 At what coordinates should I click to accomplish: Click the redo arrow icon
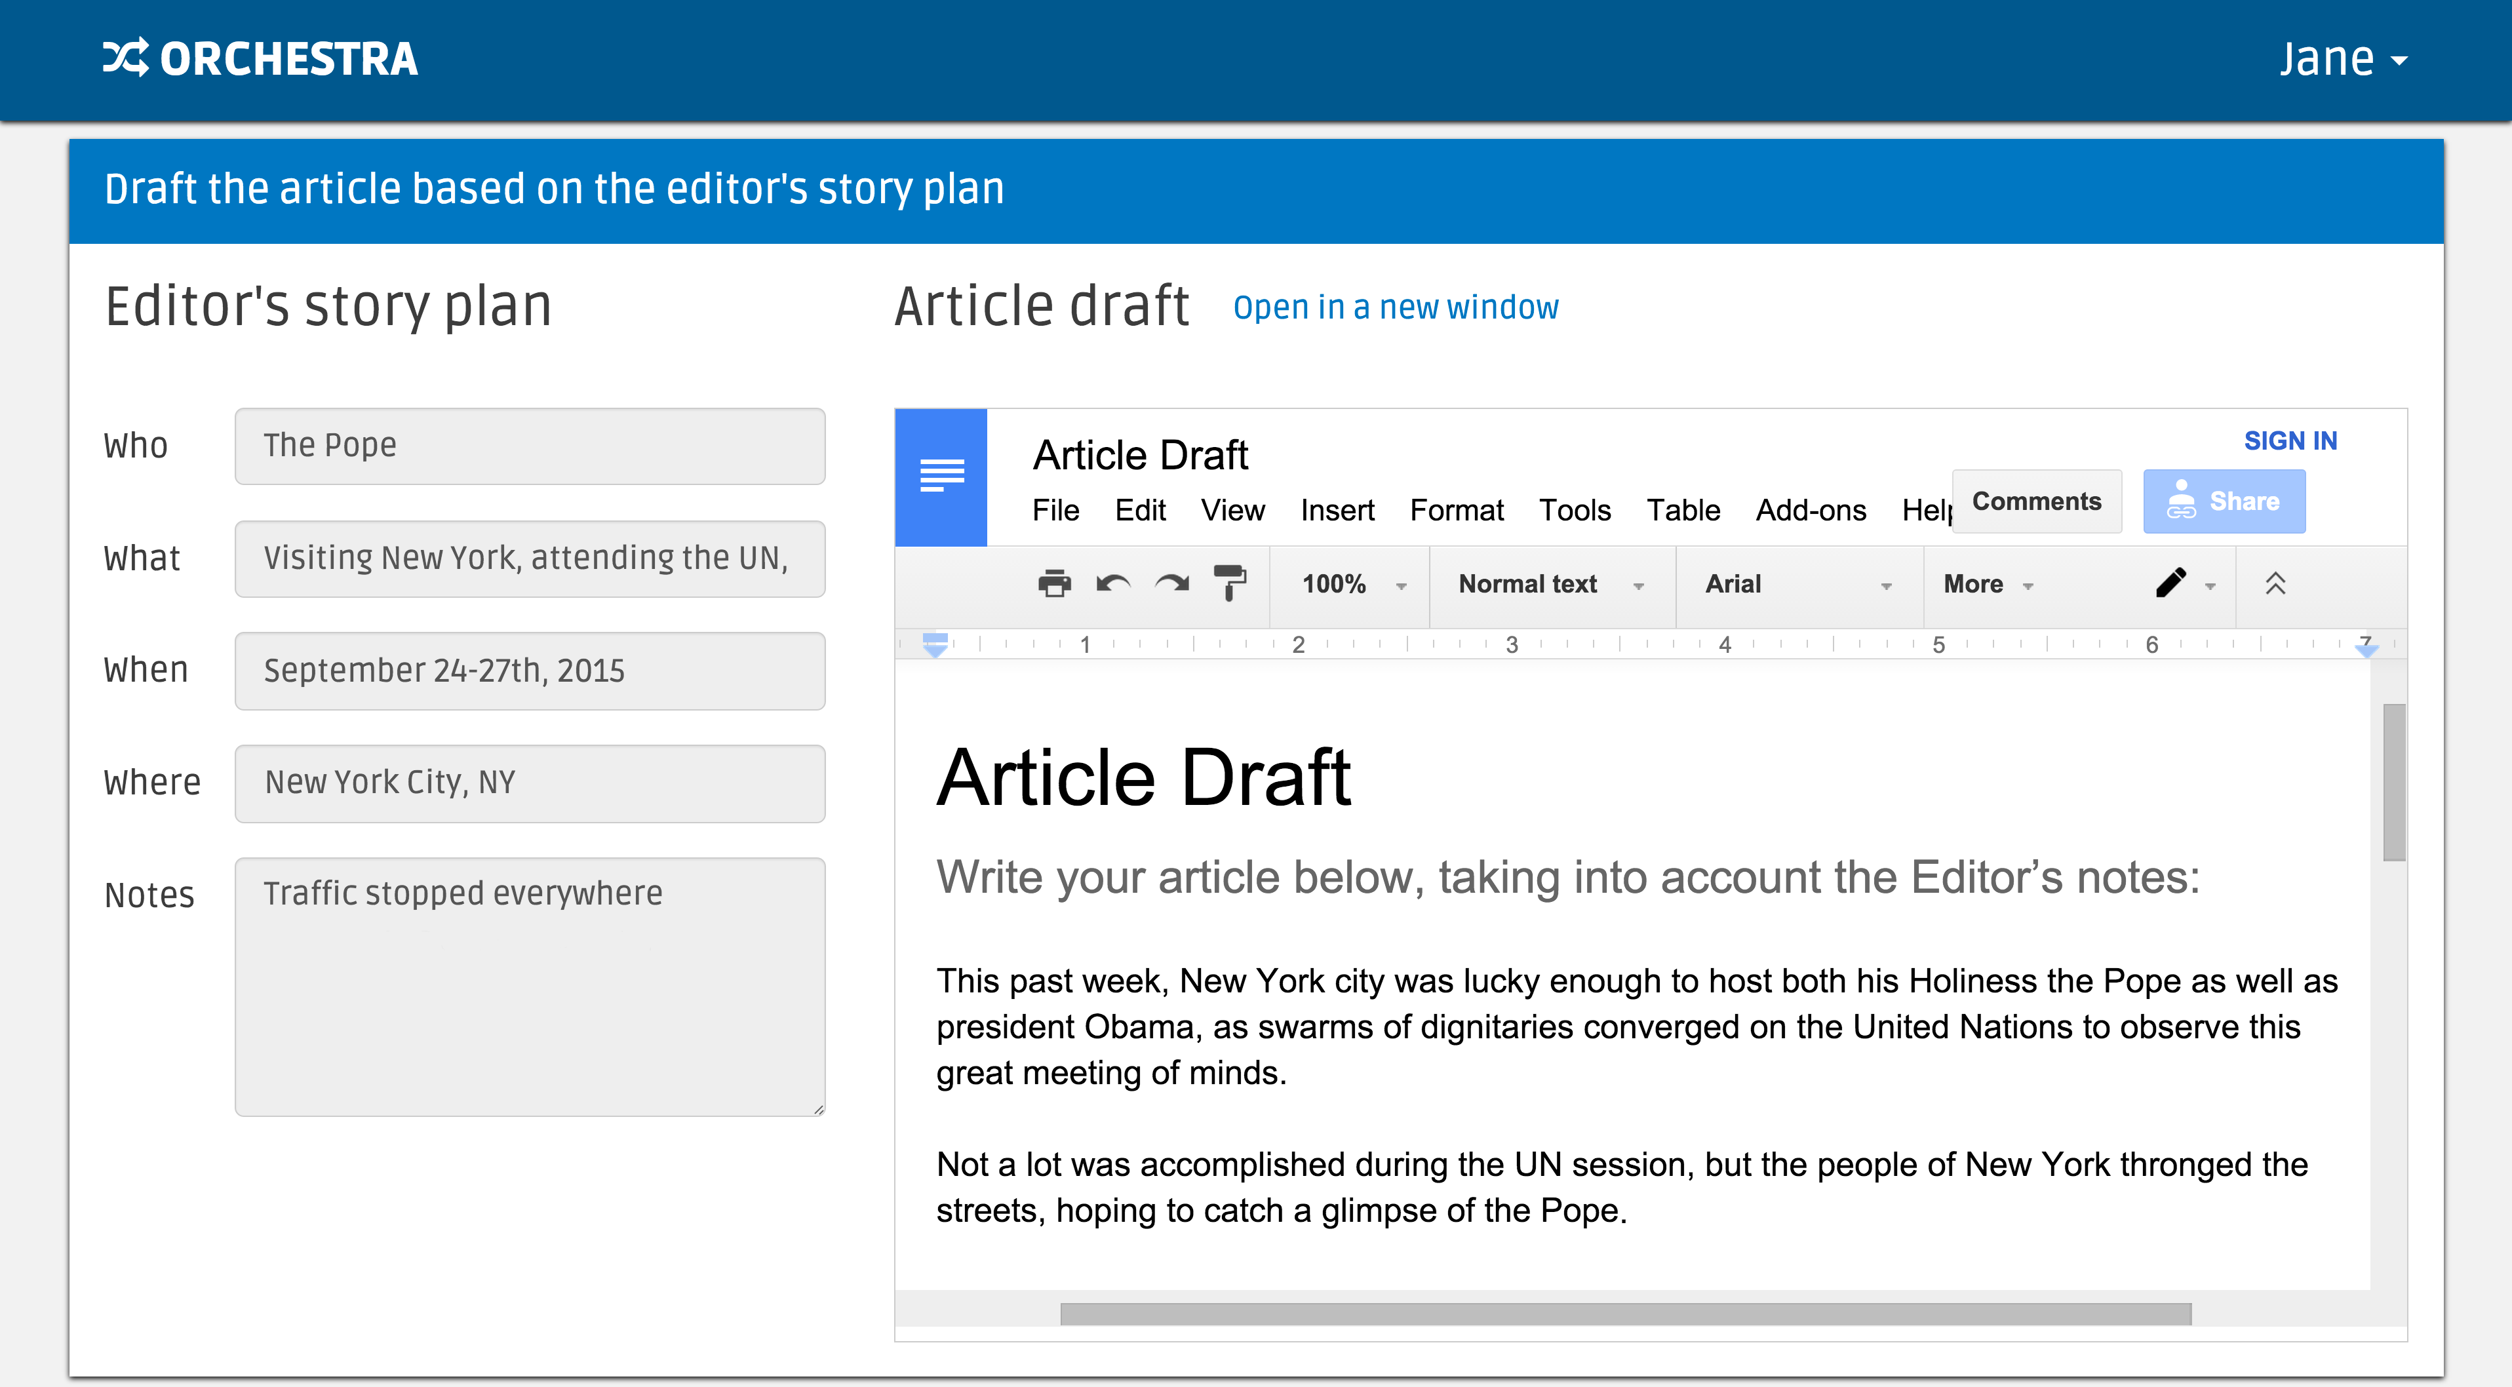[x=1171, y=583]
